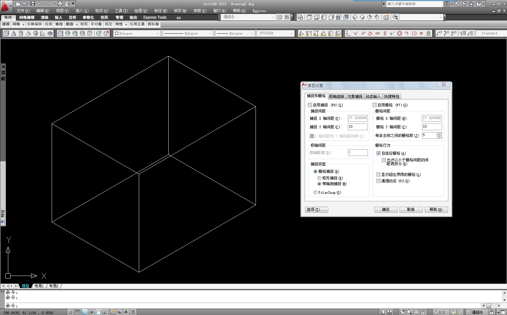Select the Torus modeling tool

tap(50, 33)
